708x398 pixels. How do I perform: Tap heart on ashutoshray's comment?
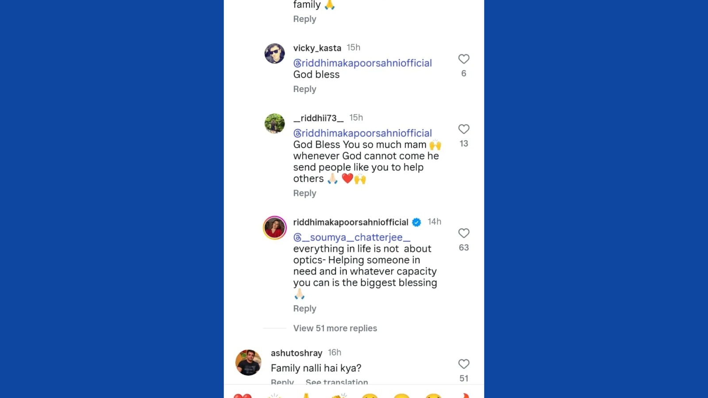(x=463, y=364)
